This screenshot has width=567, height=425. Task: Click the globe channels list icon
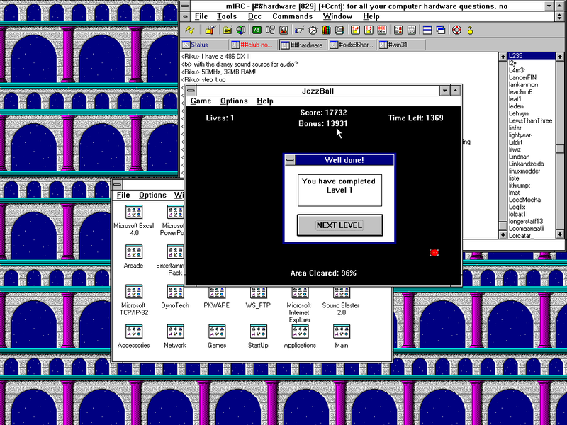pyautogui.click(x=240, y=30)
